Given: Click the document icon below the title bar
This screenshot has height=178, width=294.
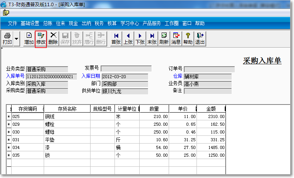Looking at the screenshot, I should (x=6, y=12).
